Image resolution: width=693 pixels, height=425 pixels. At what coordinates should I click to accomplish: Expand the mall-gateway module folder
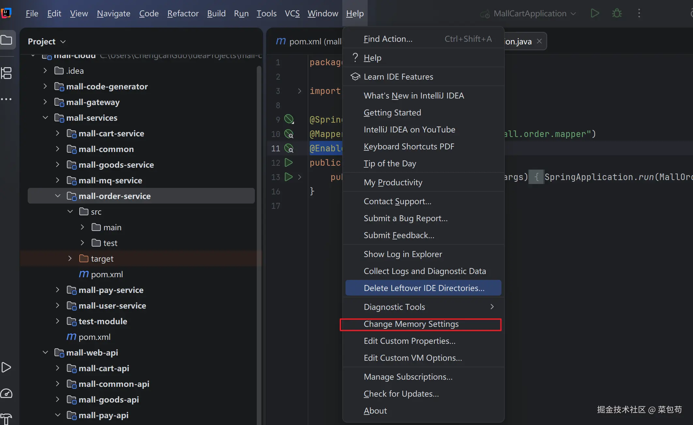[x=45, y=102]
